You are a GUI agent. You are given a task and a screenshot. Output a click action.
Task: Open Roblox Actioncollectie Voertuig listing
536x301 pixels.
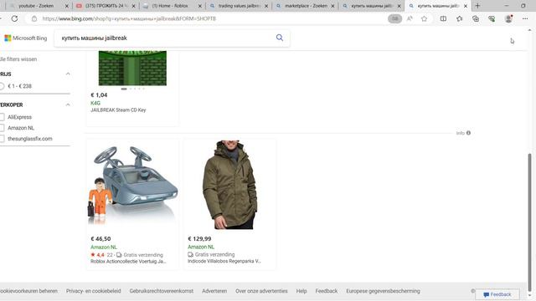(128, 262)
